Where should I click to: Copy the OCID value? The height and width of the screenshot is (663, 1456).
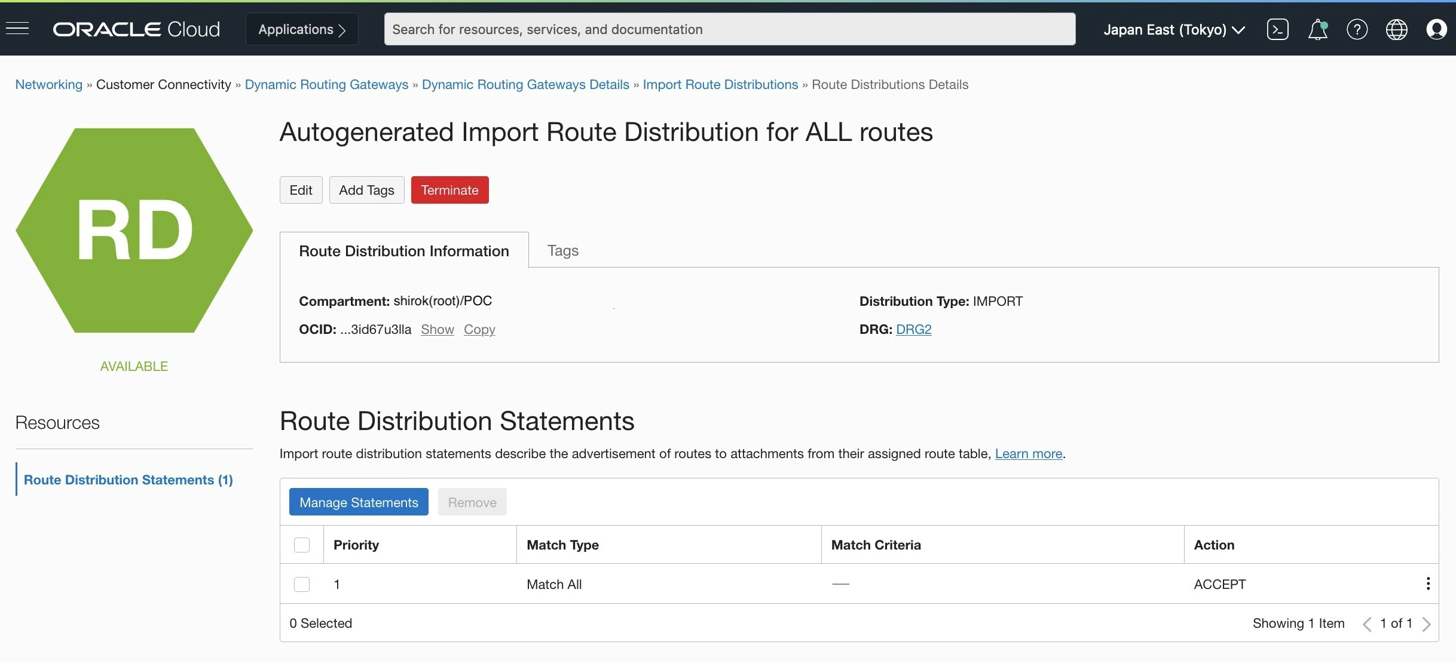coord(479,329)
